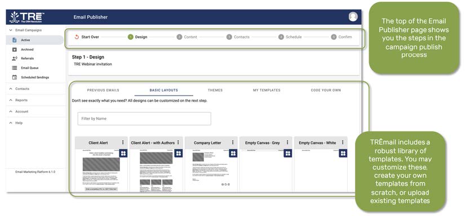466x216 pixels.
Task: Open Company Letter three-dot menu
Action: (x=233, y=142)
